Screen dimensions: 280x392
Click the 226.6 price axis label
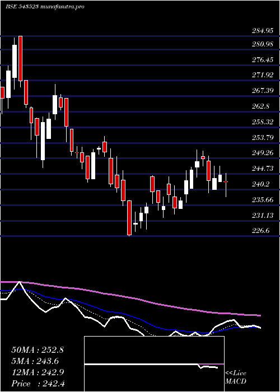pyautogui.click(x=260, y=231)
